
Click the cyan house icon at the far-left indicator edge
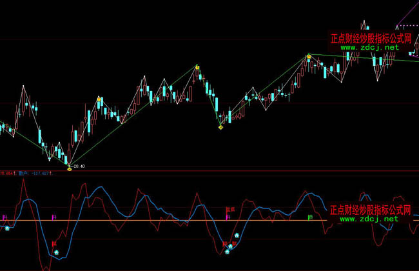7,228
